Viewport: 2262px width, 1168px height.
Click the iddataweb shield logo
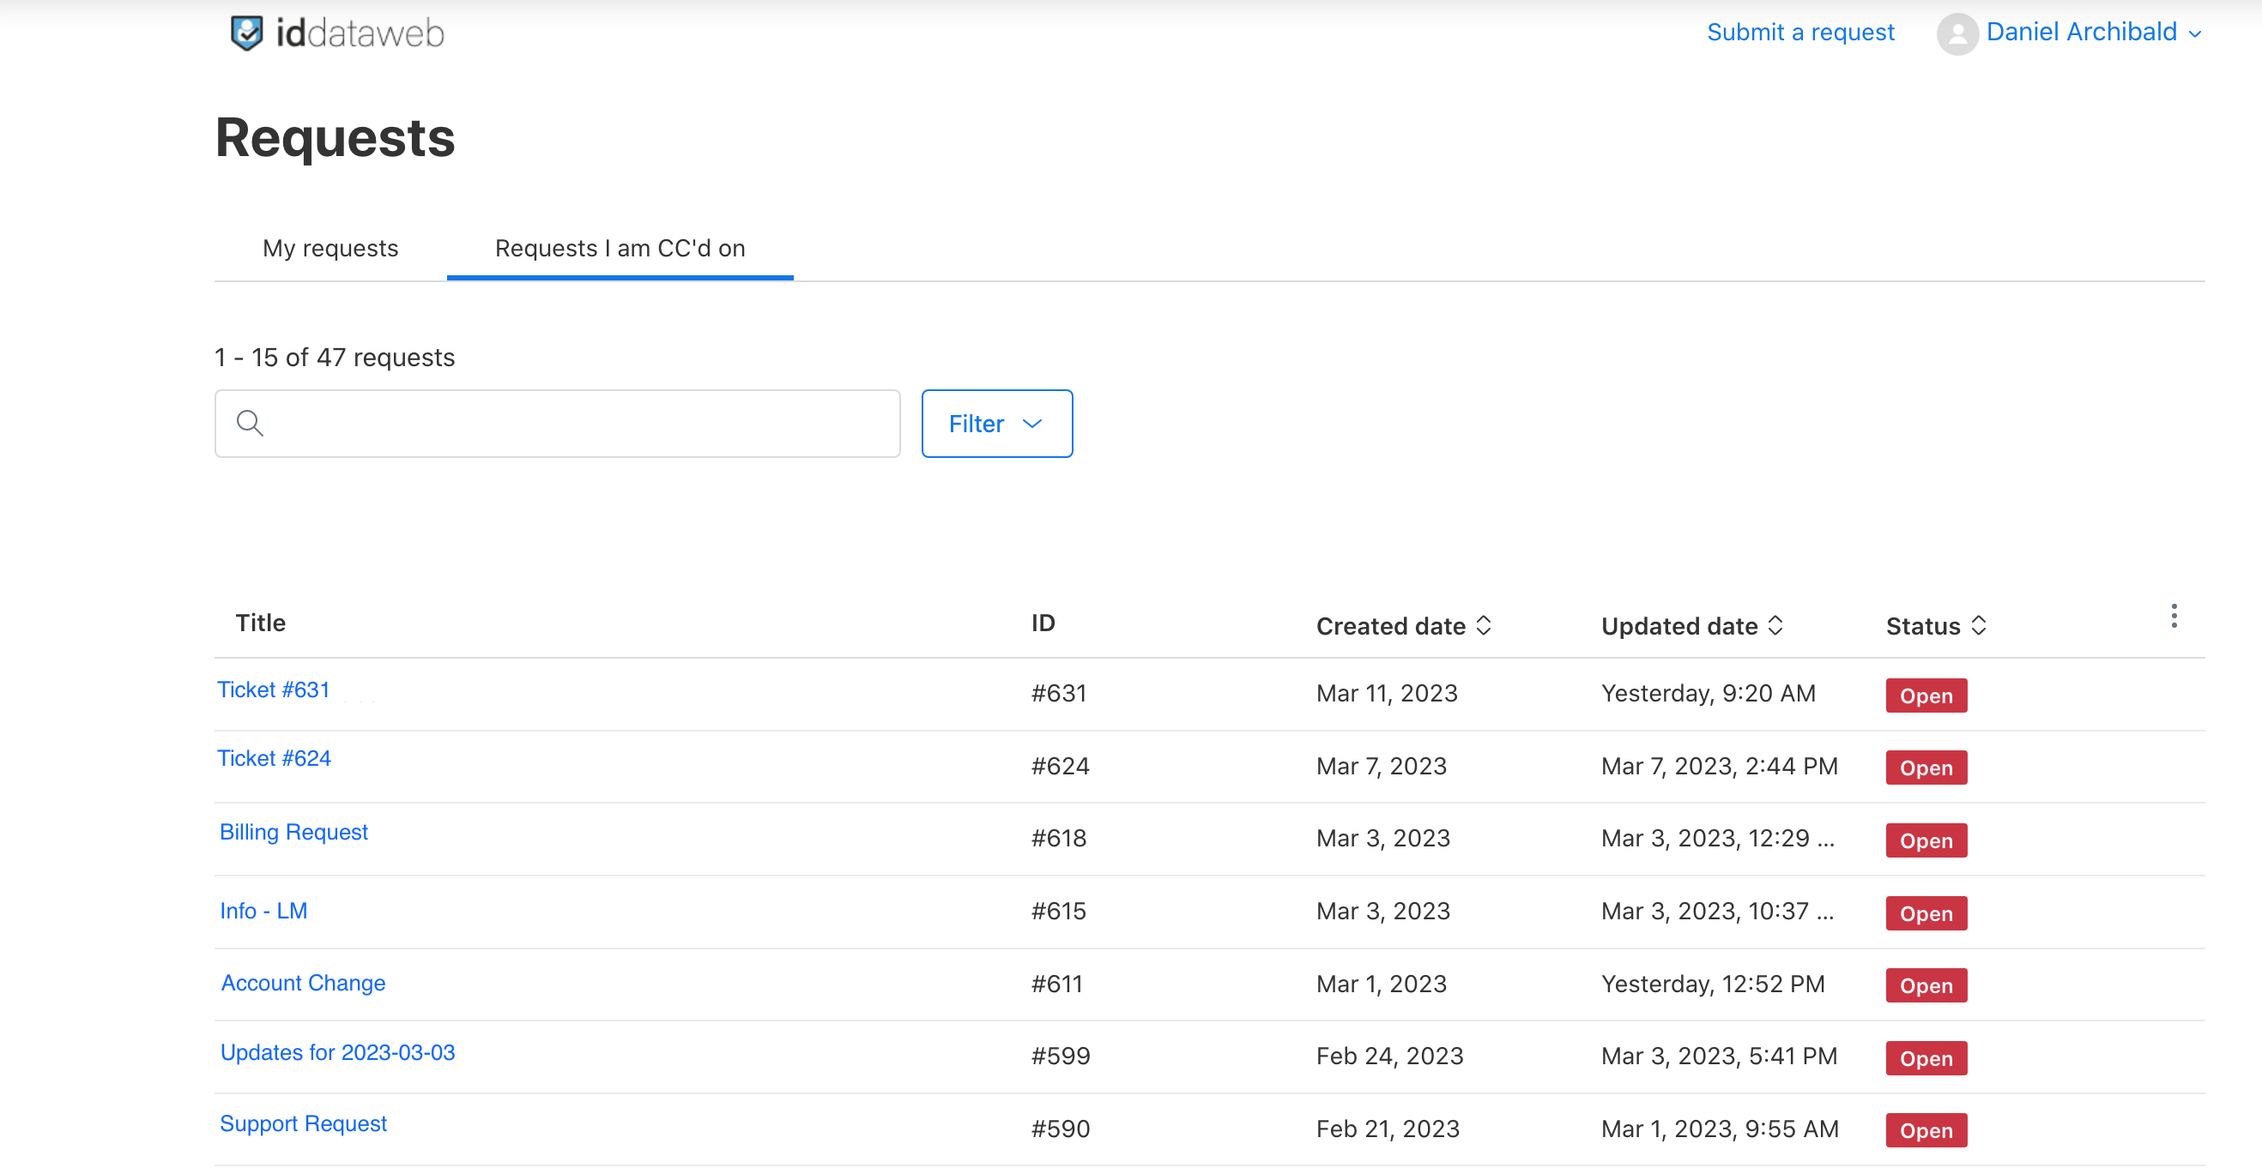(x=247, y=33)
